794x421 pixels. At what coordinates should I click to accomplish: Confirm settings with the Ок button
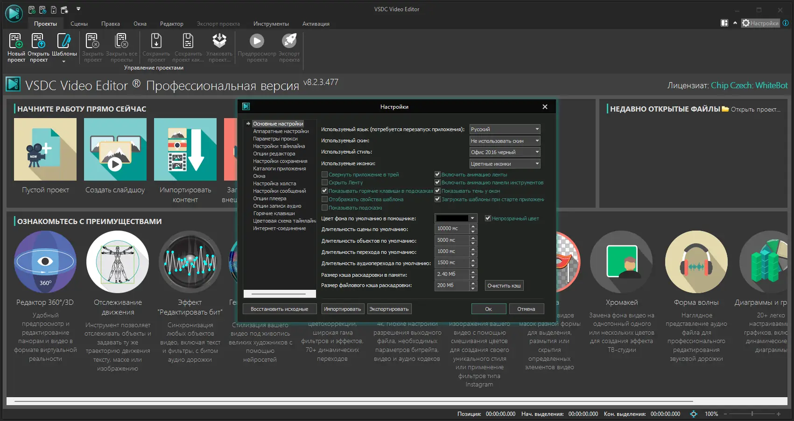click(488, 309)
